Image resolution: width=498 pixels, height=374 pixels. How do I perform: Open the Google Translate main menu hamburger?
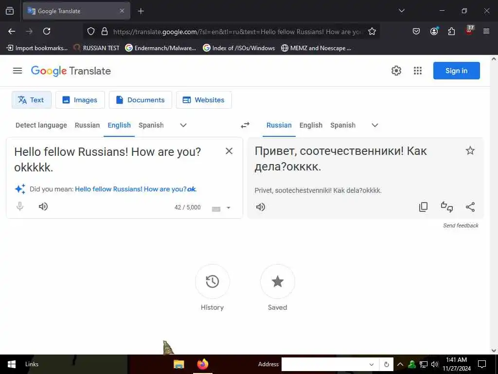pos(18,71)
